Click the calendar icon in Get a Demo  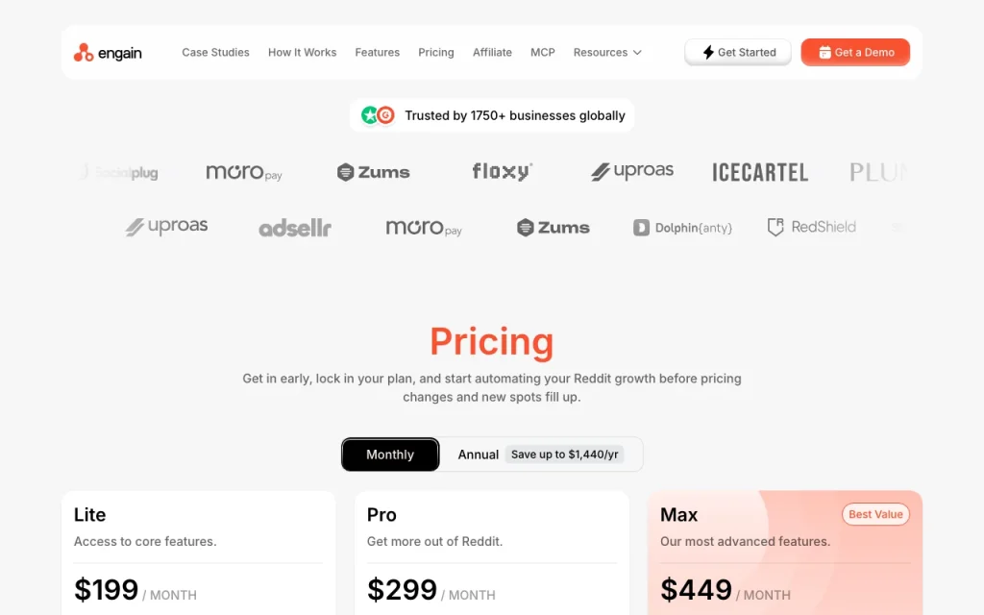[x=824, y=52]
